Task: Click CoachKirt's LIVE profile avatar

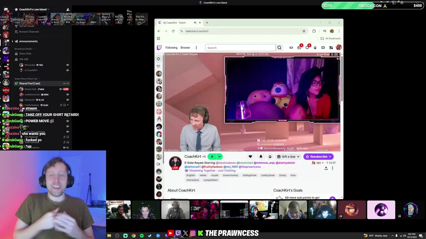Action: 175,163
